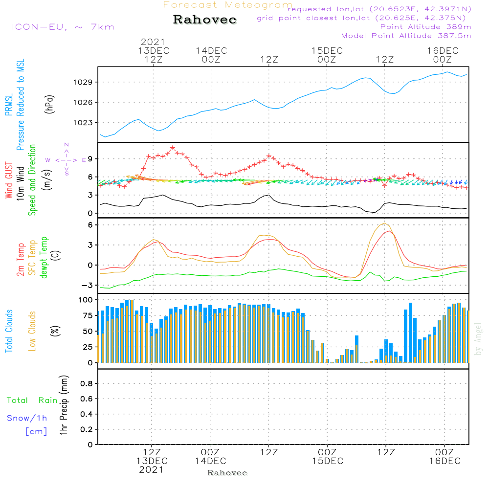Viewport: 489px width, 489px height.
Task: Select the ICON-EU ~7km model label
Action: (63, 27)
